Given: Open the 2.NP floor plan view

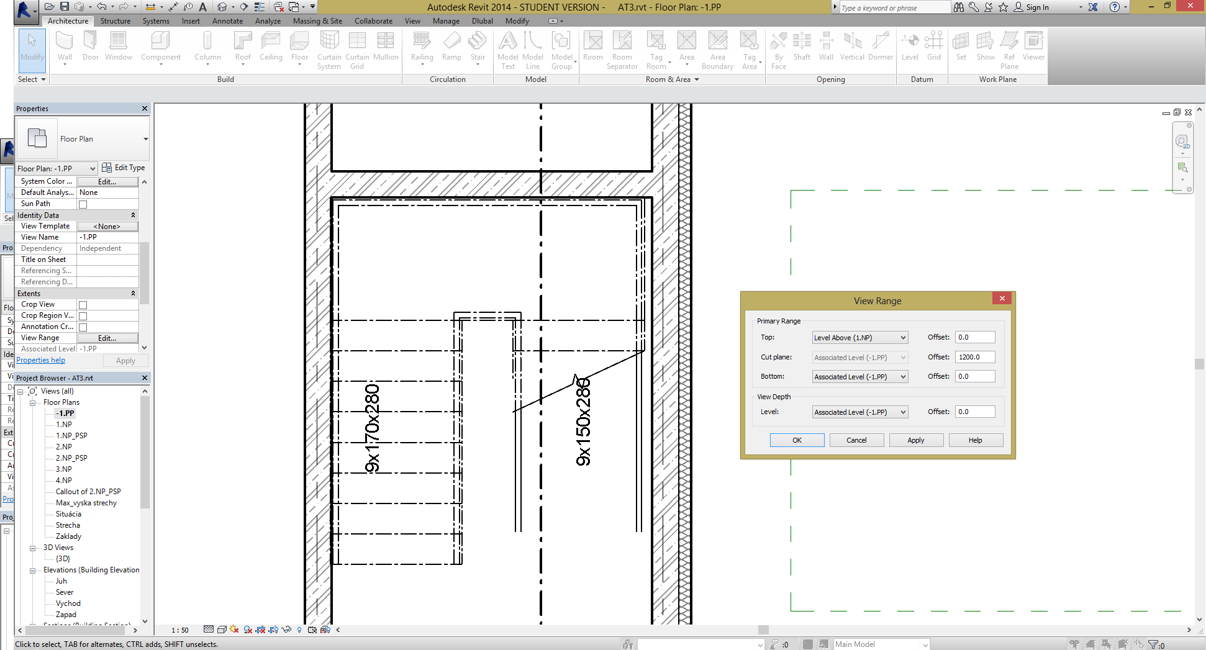Looking at the screenshot, I should pos(63,447).
